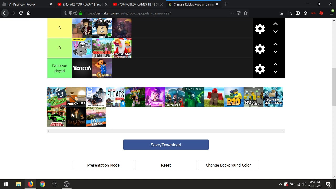Open Google Chrome from taskbar
Image resolution: width=336 pixels, height=189 pixels.
[43, 184]
